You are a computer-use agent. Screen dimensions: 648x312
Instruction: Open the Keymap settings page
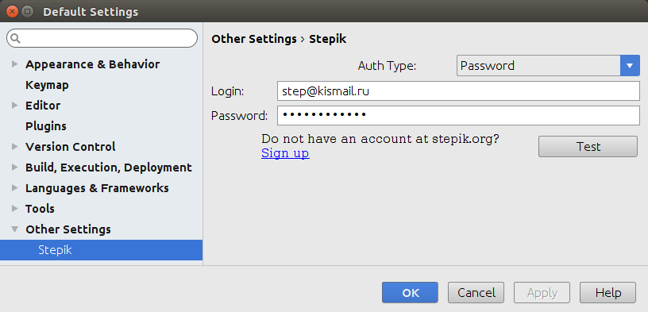(47, 86)
